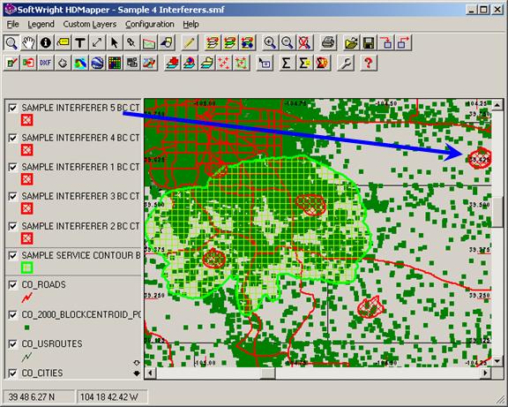Viewport: 508px width, 407px height.
Task: Click legend solid black down arrow
Action: point(137,373)
